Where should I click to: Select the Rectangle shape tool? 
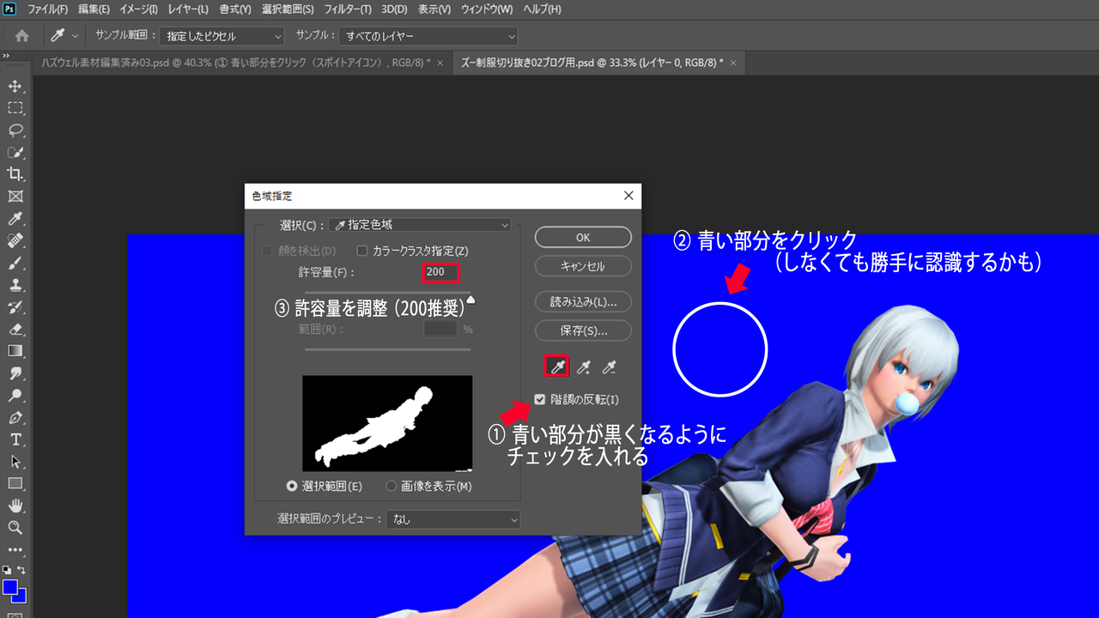click(15, 483)
